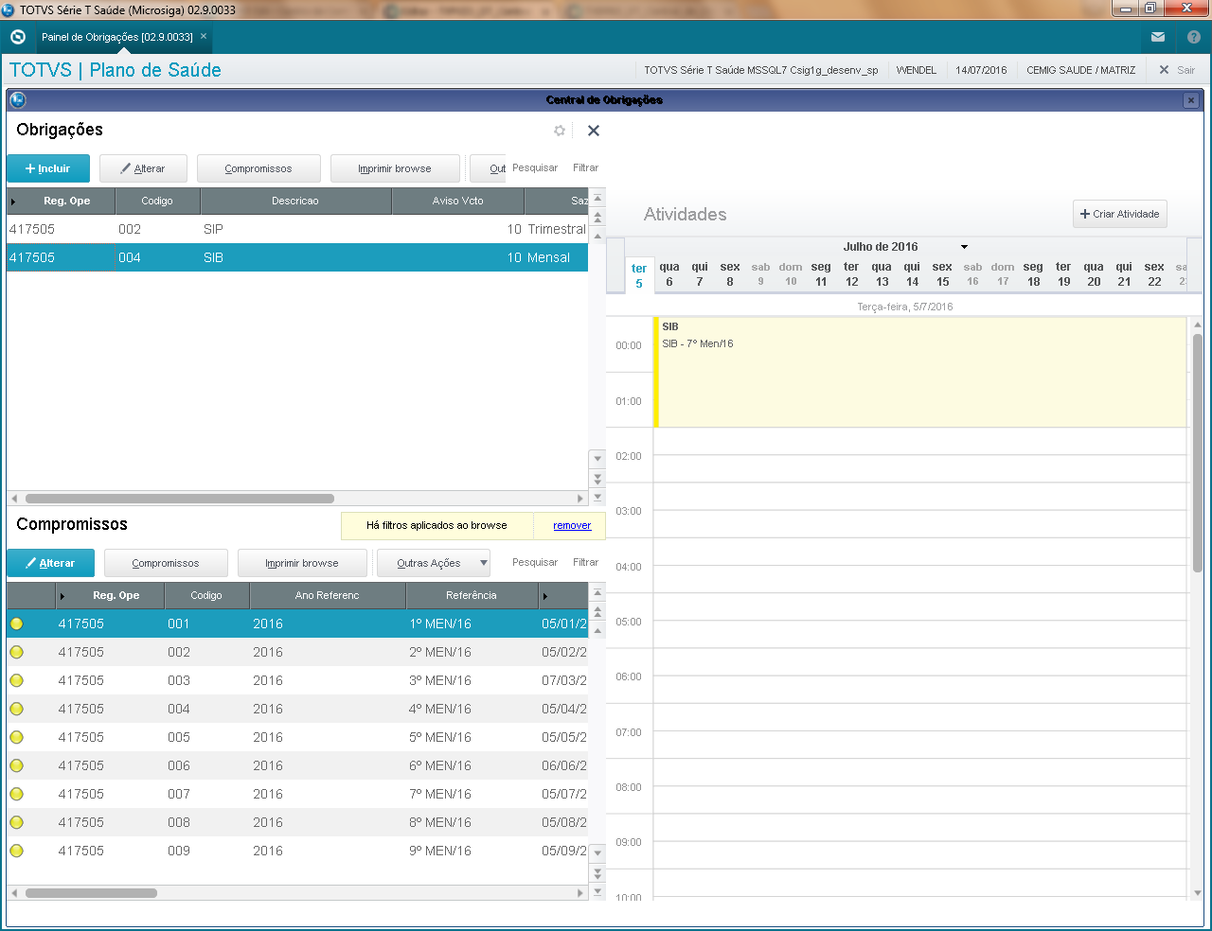Click the yellow status icon of 2º MEN/16
Viewport: 1212px width, 931px height.
coord(16,652)
